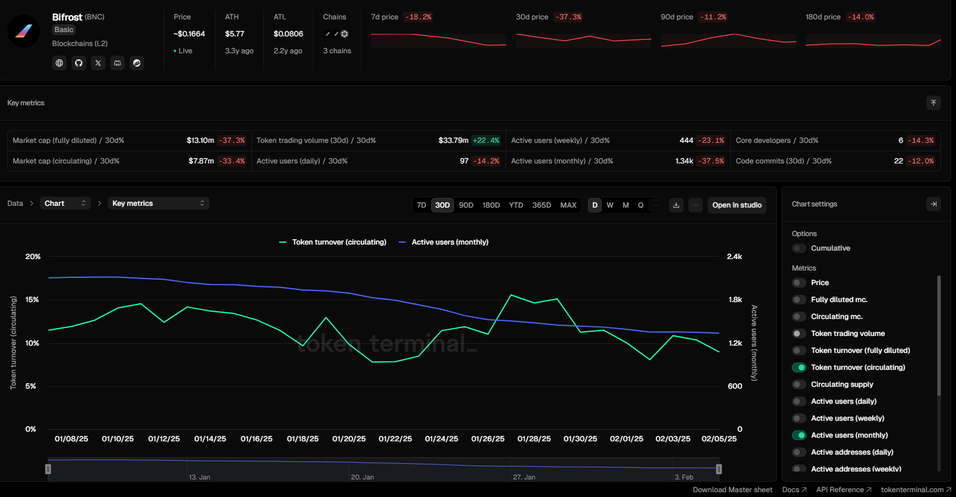Click the metrics list scrollbar
This screenshot has width=956, height=497.
[939, 336]
